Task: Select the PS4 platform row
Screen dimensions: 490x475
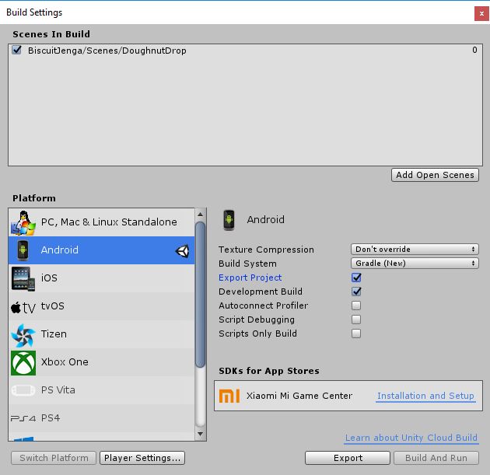Action: coord(102,418)
